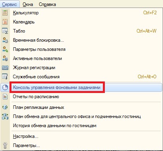
Task: Open the Окна menu
Action: [x=28, y=4]
